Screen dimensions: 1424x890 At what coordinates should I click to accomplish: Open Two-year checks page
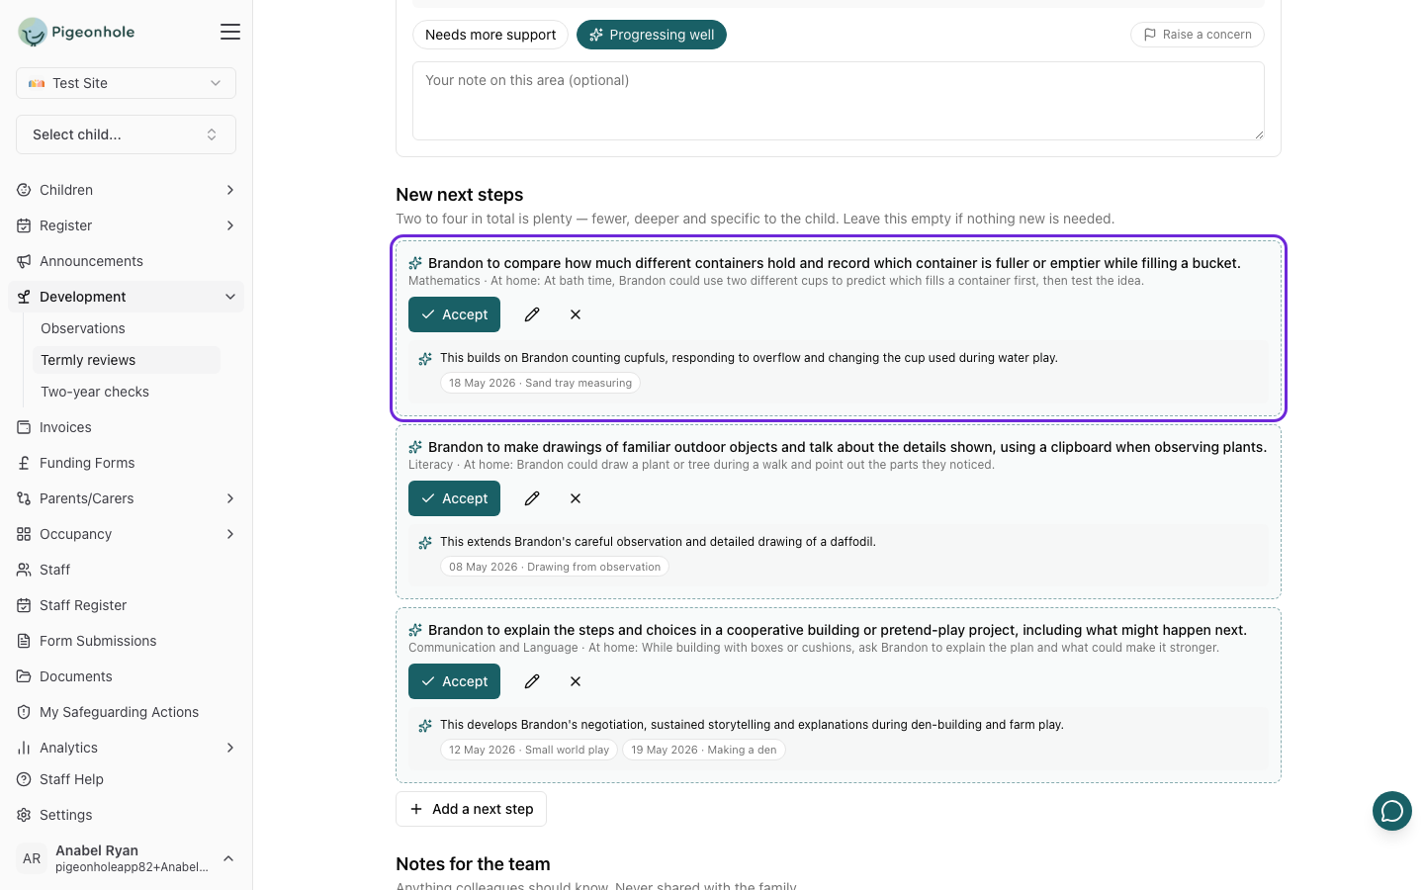(127, 392)
